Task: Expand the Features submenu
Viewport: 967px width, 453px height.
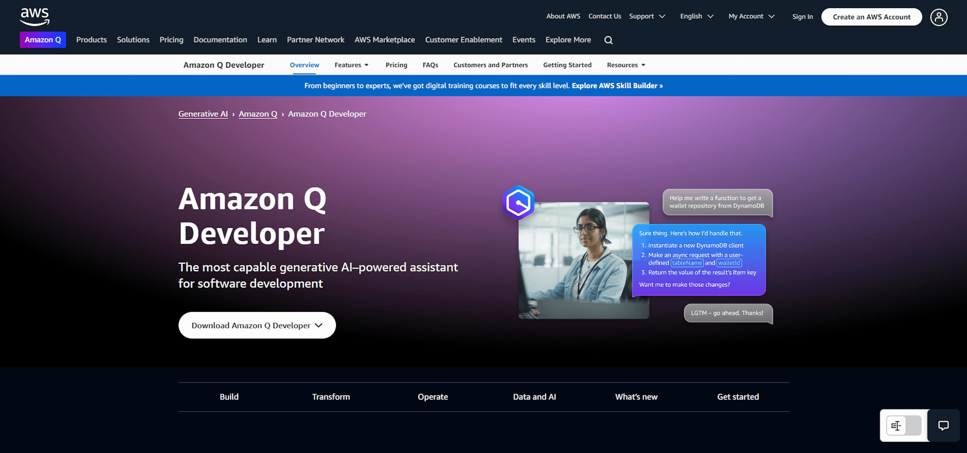Action: point(351,65)
